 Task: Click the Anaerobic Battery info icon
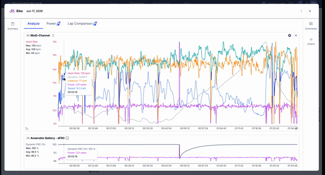point(67,138)
